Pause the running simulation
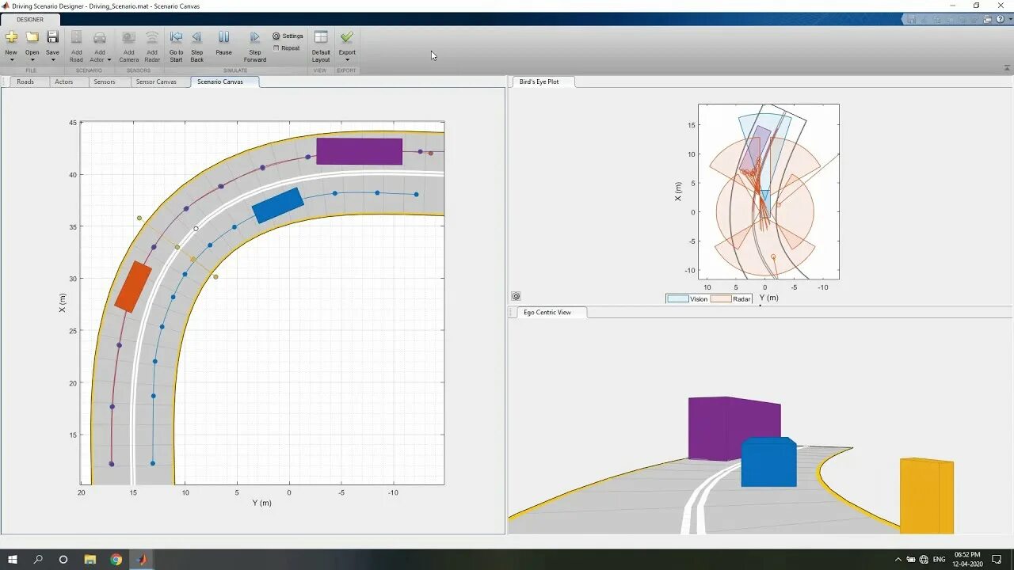1014x570 pixels. 223,37
